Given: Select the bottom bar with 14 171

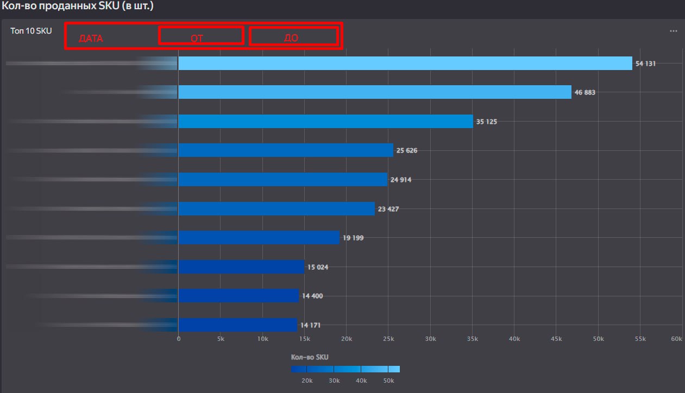Looking at the screenshot, I should tap(238, 325).
